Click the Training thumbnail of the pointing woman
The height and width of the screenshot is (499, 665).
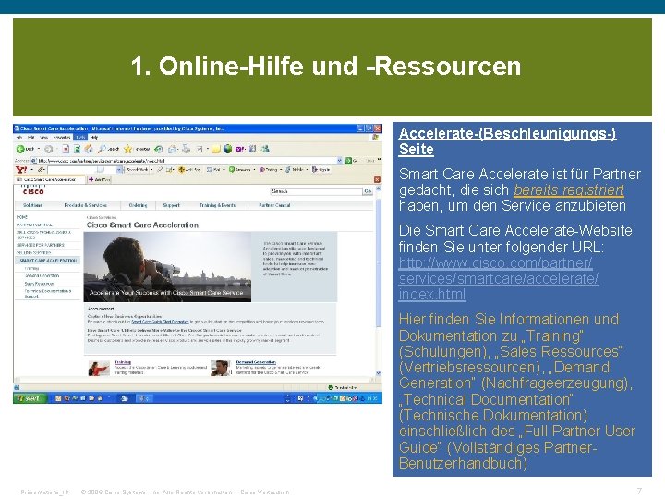point(99,369)
